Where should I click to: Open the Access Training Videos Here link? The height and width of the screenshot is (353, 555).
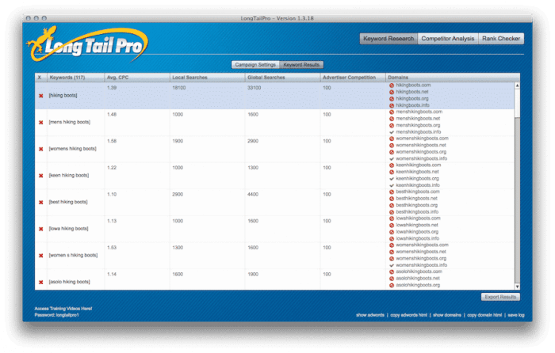point(63,309)
